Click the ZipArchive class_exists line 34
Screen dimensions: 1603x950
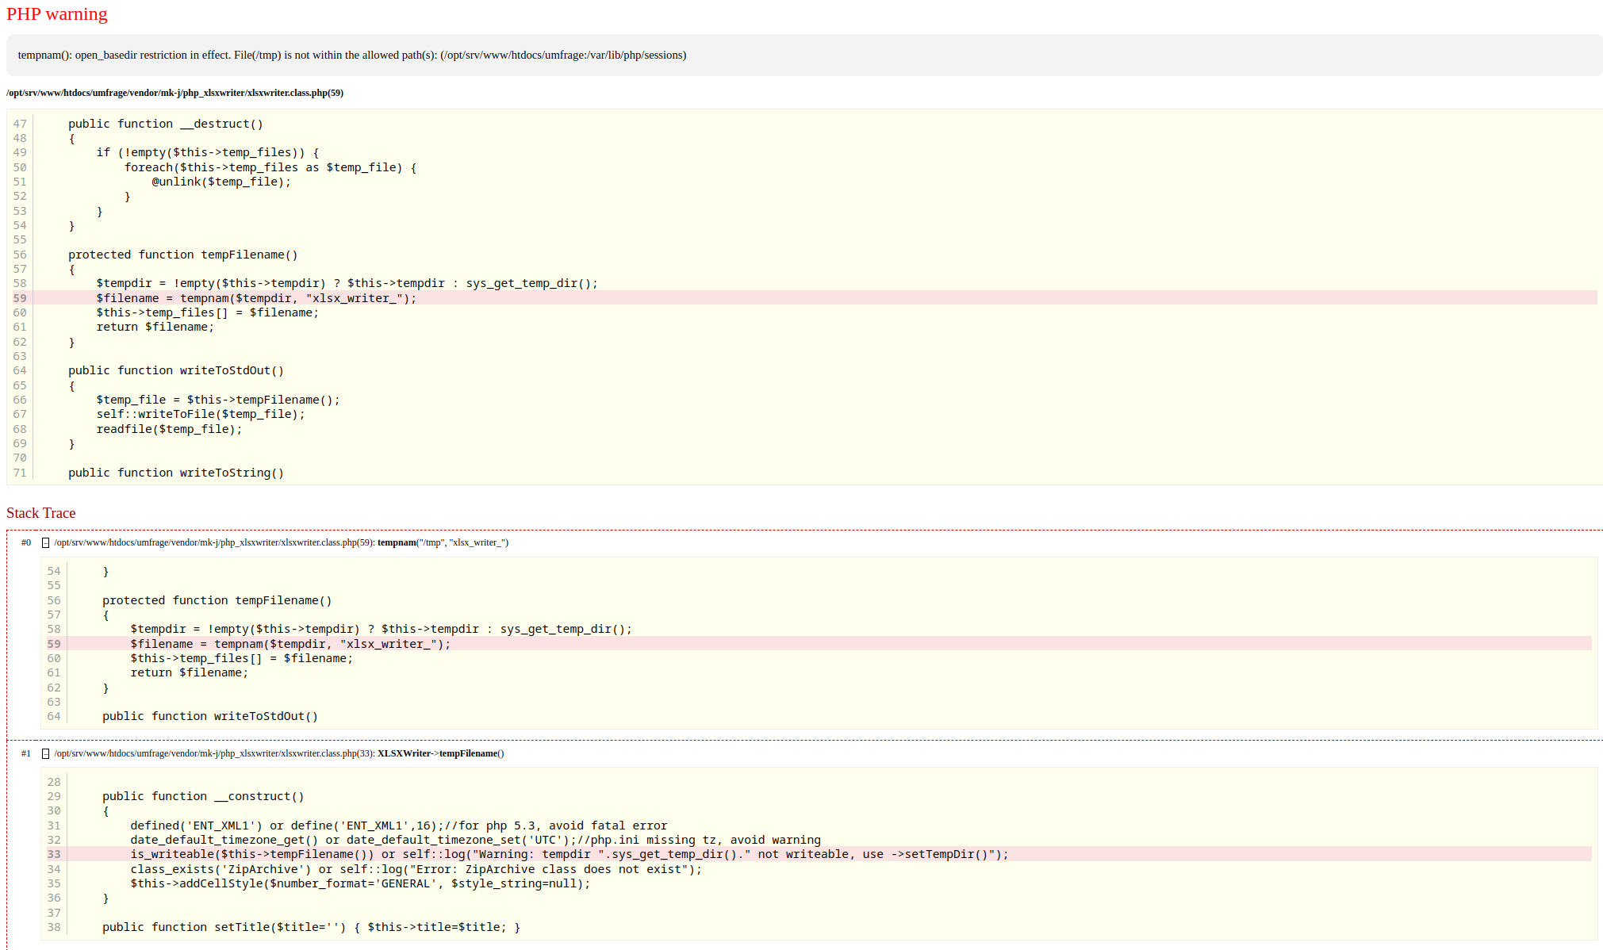click(x=416, y=869)
